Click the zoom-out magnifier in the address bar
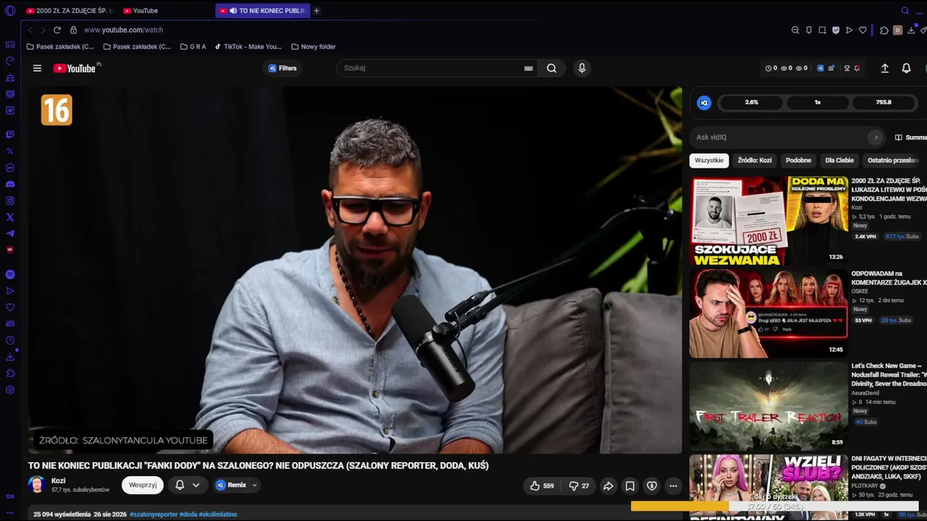 coord(795,30)
